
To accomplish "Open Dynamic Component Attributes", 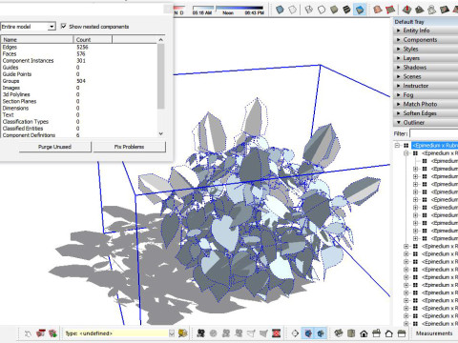I will pos(52,333).
